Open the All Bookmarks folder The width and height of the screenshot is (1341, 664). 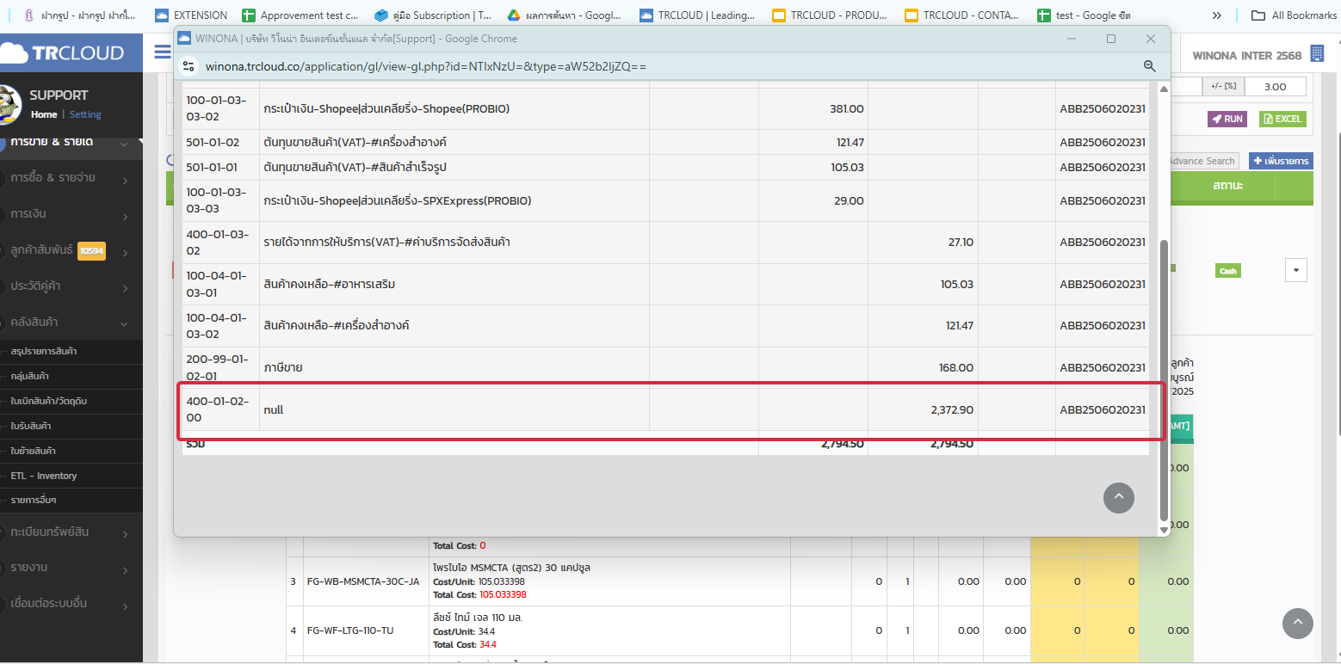(x=1294, y=15)
